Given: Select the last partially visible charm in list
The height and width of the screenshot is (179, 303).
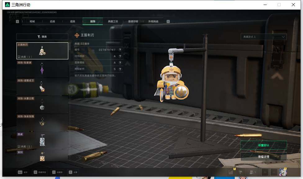Looking at the screenshot, I should coord(42,156).
